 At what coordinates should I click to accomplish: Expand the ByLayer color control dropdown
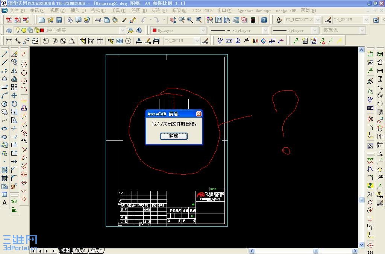(203, 30)
